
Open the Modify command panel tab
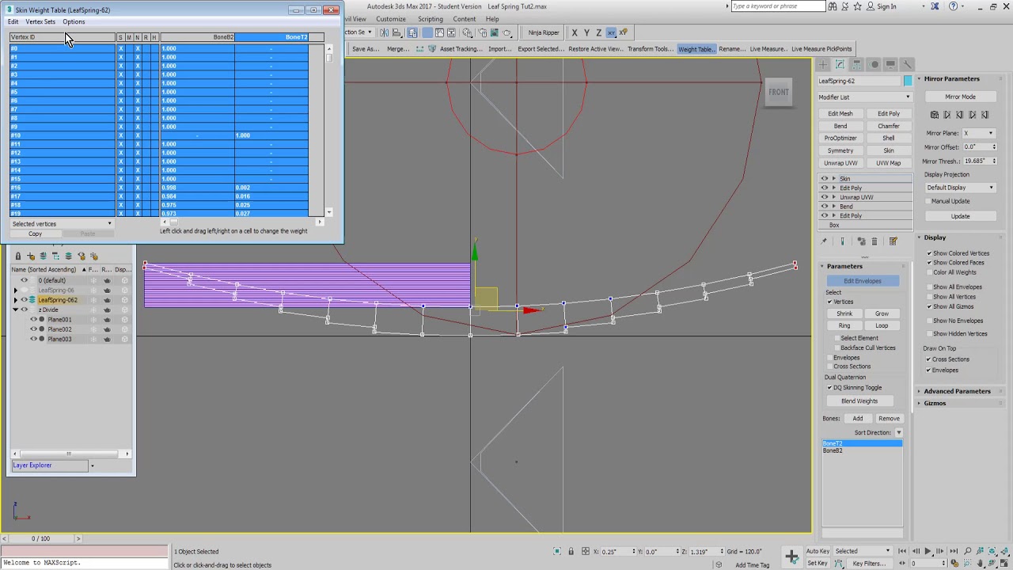pyautogui.click(x=840, y=64)
